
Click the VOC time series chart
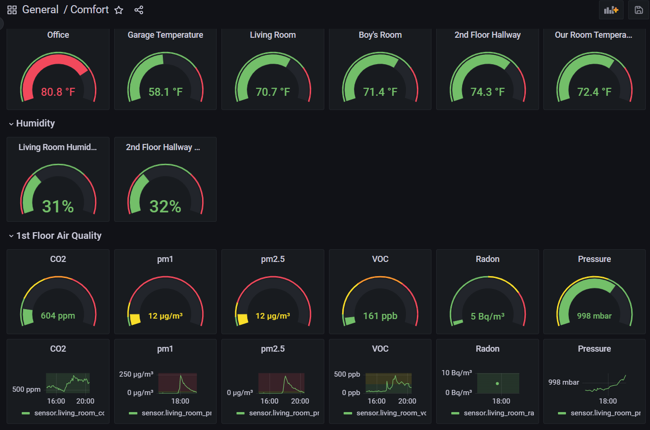point(388,383)
